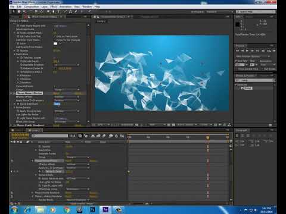This screenshot has width=286, height=214.
Task: Click the Windows Start button
Action: pyautogui.click(x=15, y=210)
